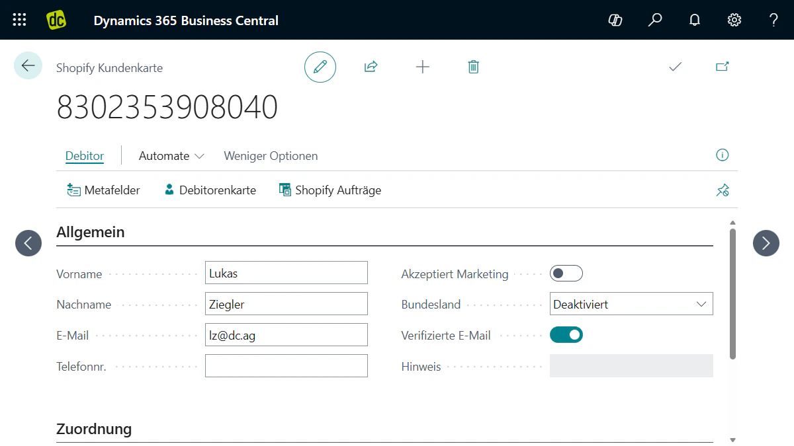Click the record number 8302353908040
794x446 pixels.
(x=167, y=107)
